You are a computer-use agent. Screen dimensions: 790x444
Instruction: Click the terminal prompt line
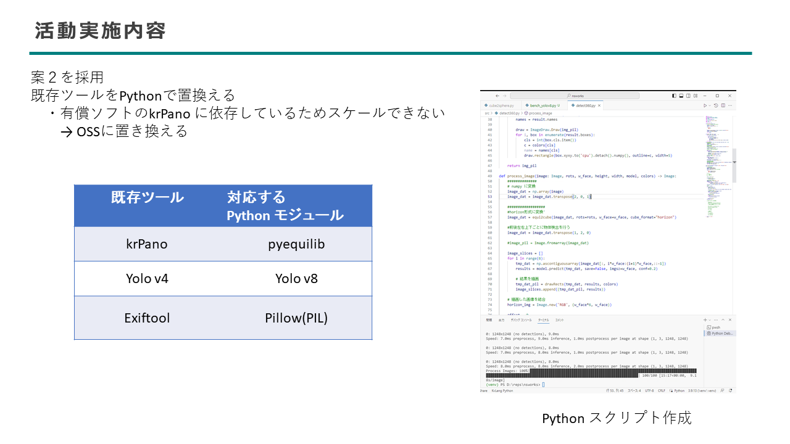tap(513, 384)
